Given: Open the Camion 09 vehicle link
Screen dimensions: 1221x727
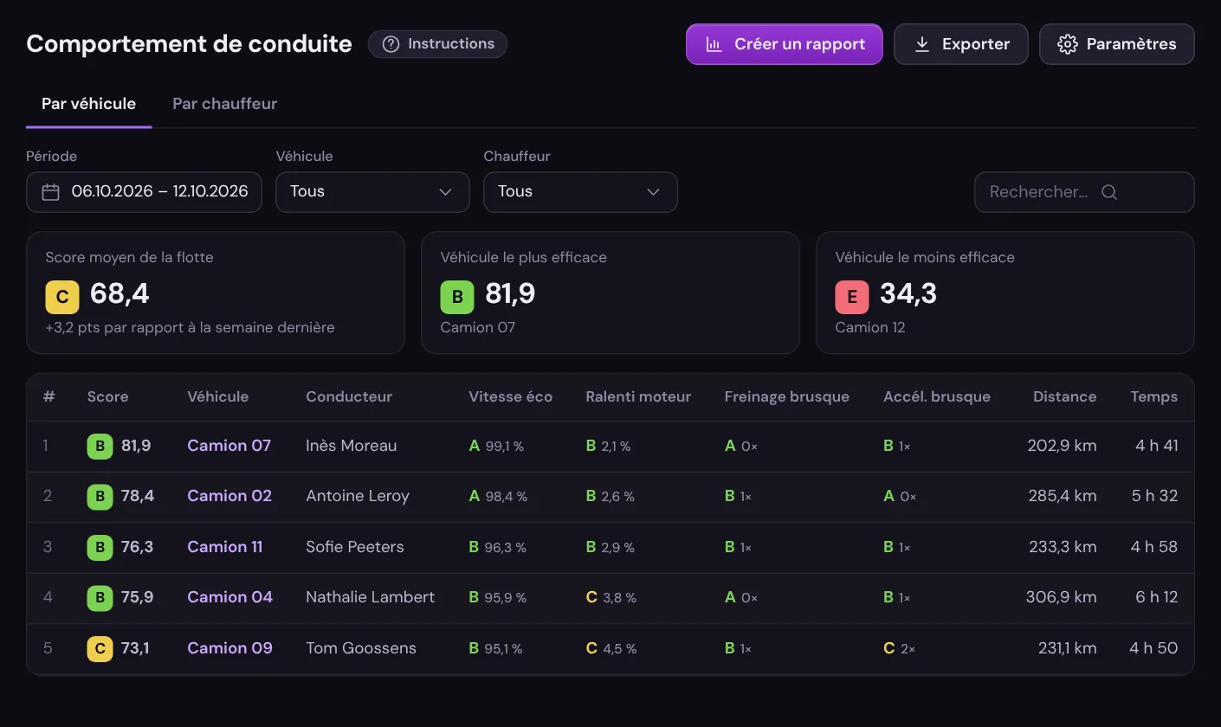Looking at the screenshot, I should click(230, 648).
